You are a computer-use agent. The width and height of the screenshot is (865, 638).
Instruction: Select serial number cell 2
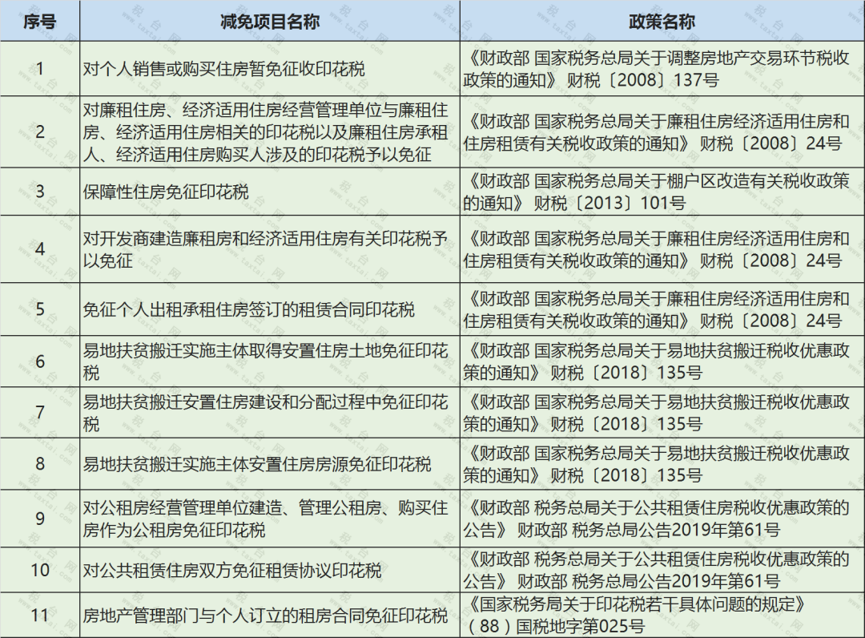pyautogui.click(x=40, y=132)
